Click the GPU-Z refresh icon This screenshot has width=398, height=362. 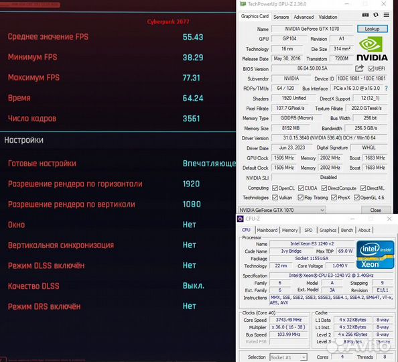point(376,15)
